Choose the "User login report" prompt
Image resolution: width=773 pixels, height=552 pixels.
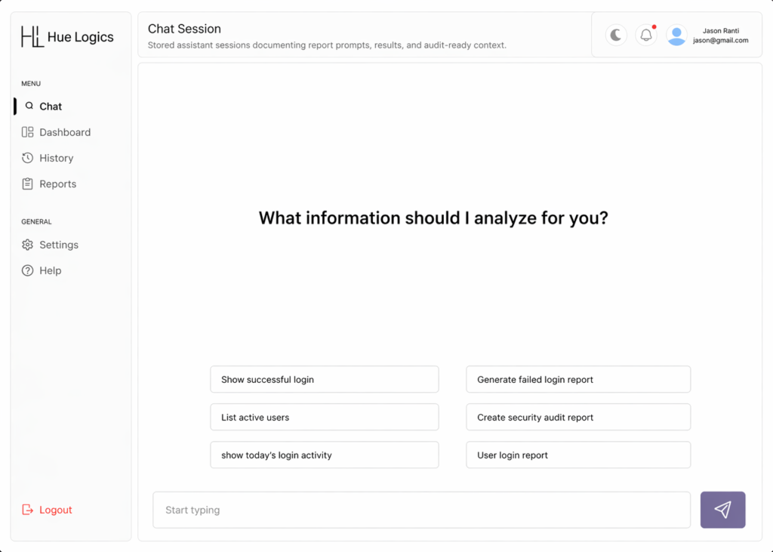(x=577, y=455)
